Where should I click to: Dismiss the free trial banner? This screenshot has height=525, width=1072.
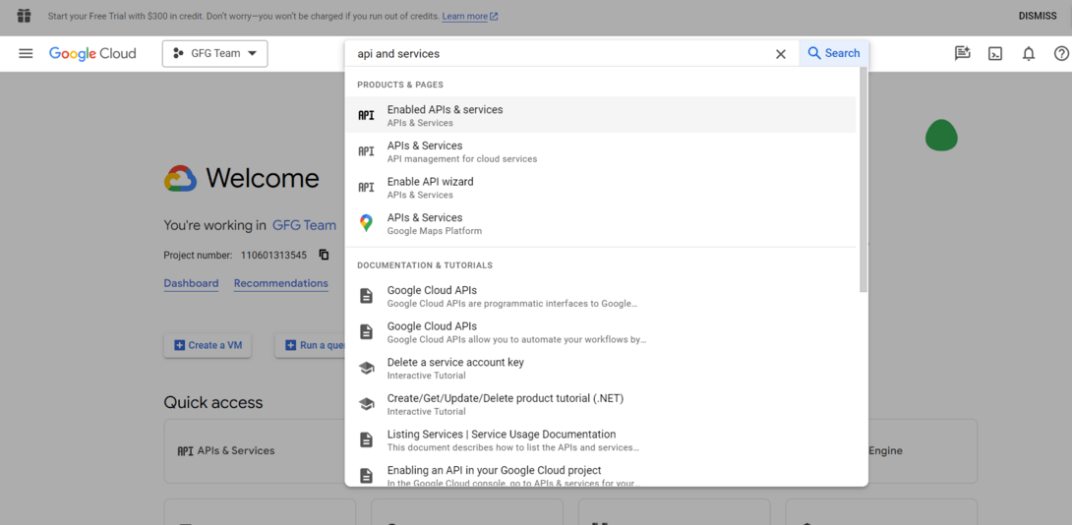click(1038, 16)
